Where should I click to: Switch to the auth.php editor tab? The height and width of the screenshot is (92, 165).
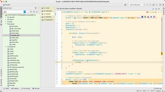47,17
